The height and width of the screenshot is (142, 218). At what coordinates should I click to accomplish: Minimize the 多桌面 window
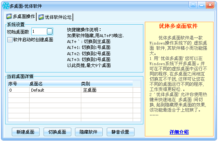point(201,5)
